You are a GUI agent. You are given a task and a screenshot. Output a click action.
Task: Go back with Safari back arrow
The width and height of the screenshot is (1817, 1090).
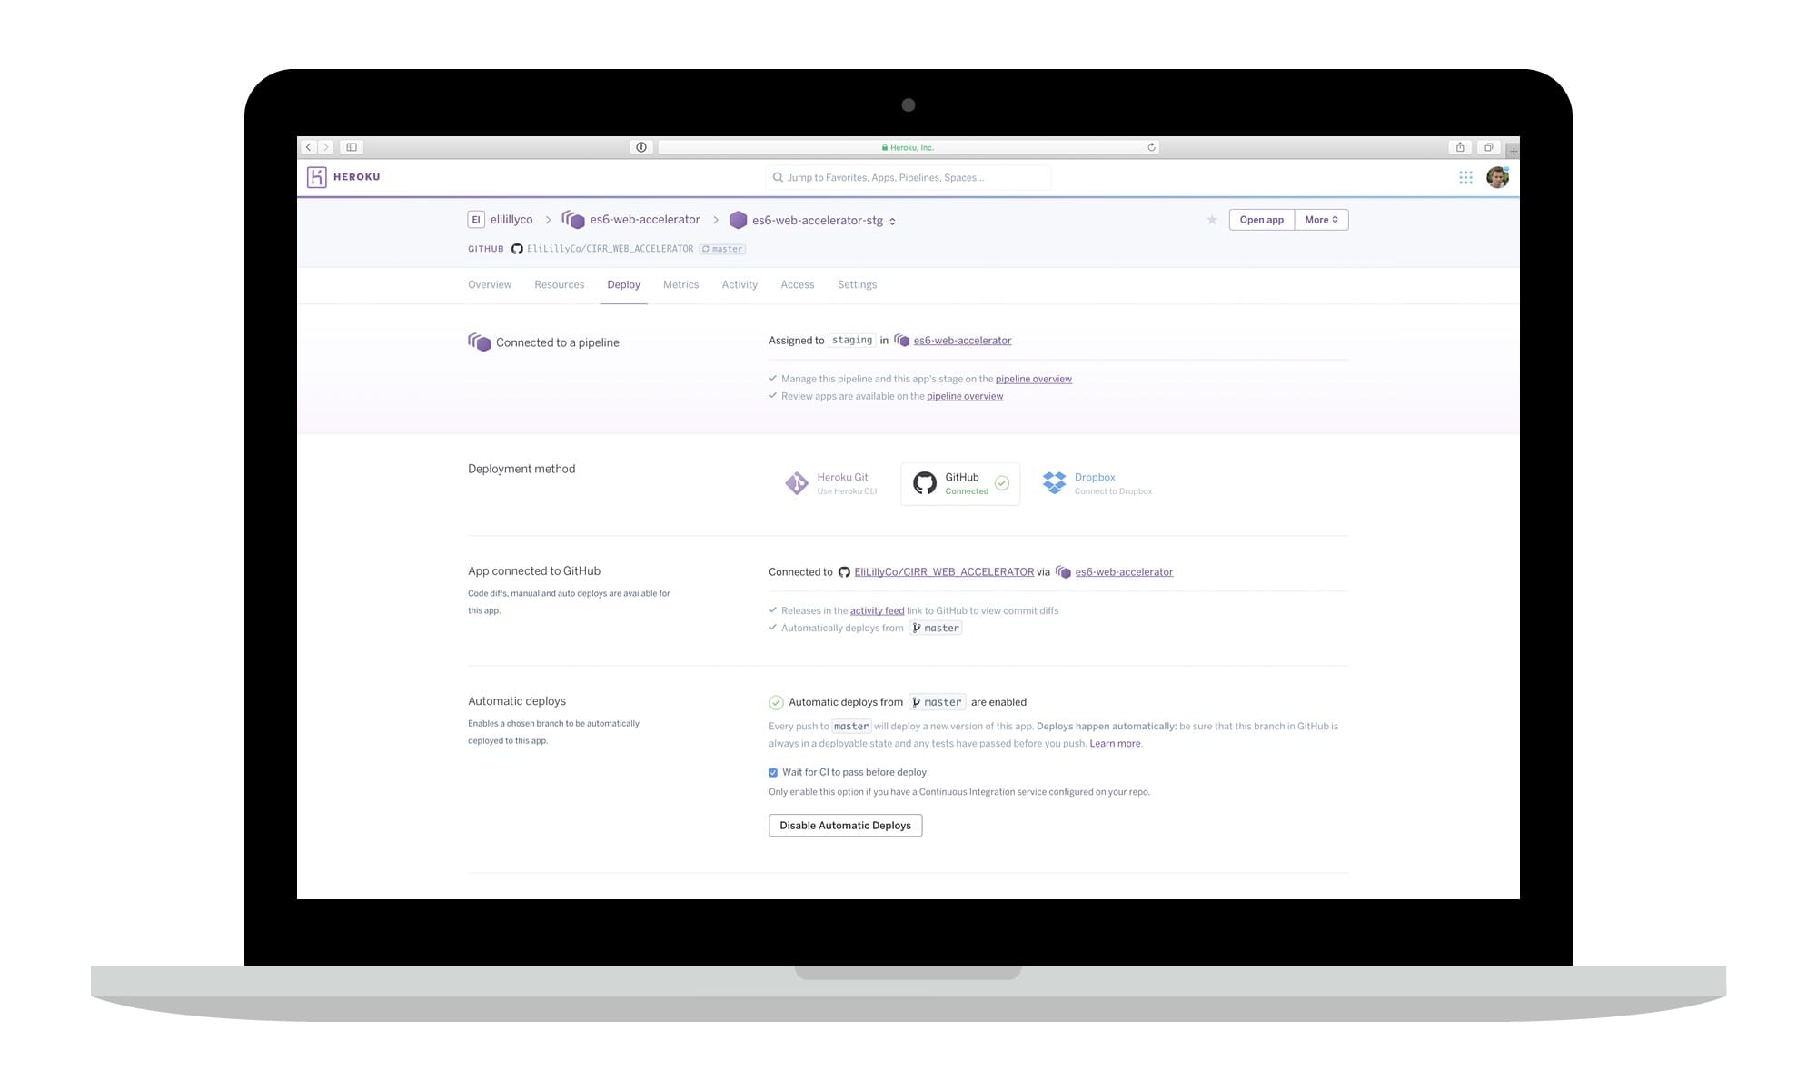pos(309,147)
